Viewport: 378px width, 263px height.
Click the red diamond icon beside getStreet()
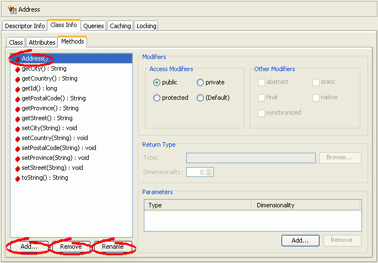(x=18, y=119)
